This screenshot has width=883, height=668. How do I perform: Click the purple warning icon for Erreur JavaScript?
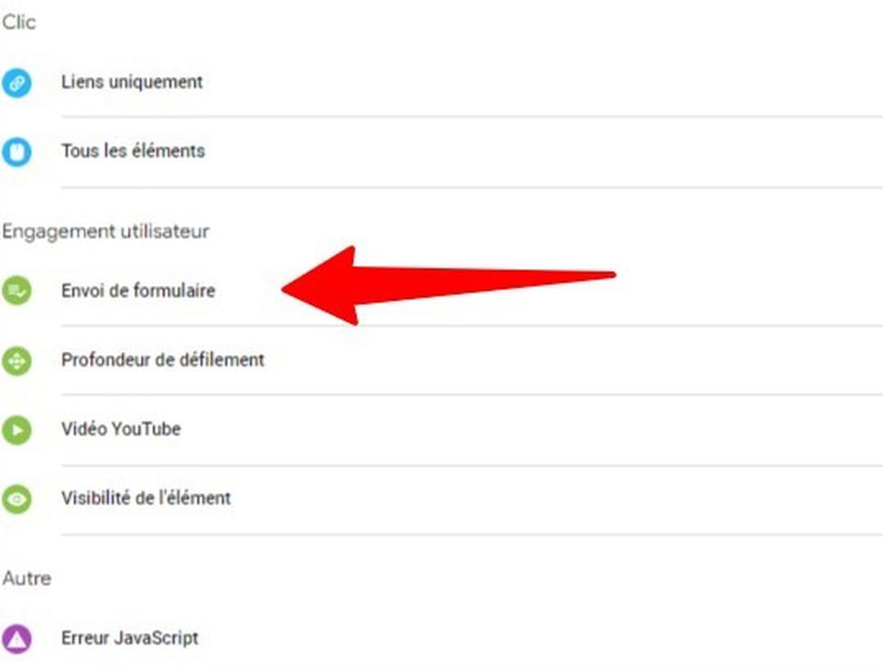click(16, 639)
